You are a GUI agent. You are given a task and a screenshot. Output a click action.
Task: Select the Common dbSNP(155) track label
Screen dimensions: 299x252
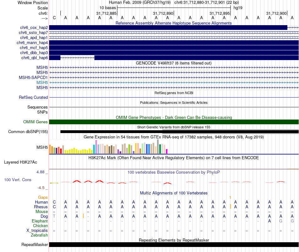click(28, 132)
